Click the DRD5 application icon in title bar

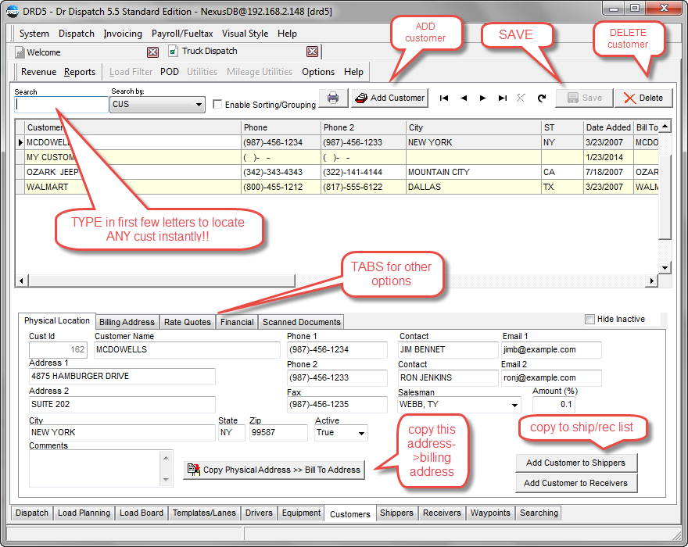[13, 12]
